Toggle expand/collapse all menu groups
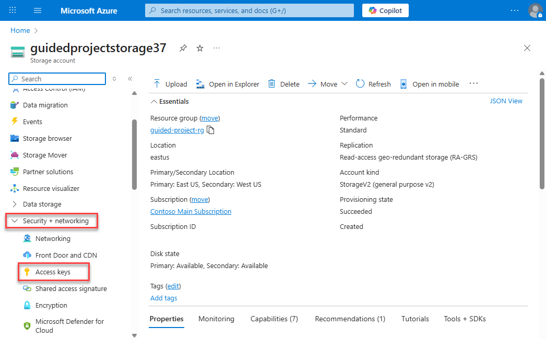 click(114, 79)
